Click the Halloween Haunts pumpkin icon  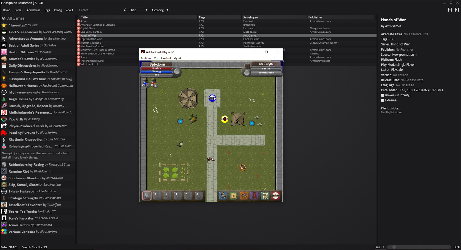(x=4, y=86)
